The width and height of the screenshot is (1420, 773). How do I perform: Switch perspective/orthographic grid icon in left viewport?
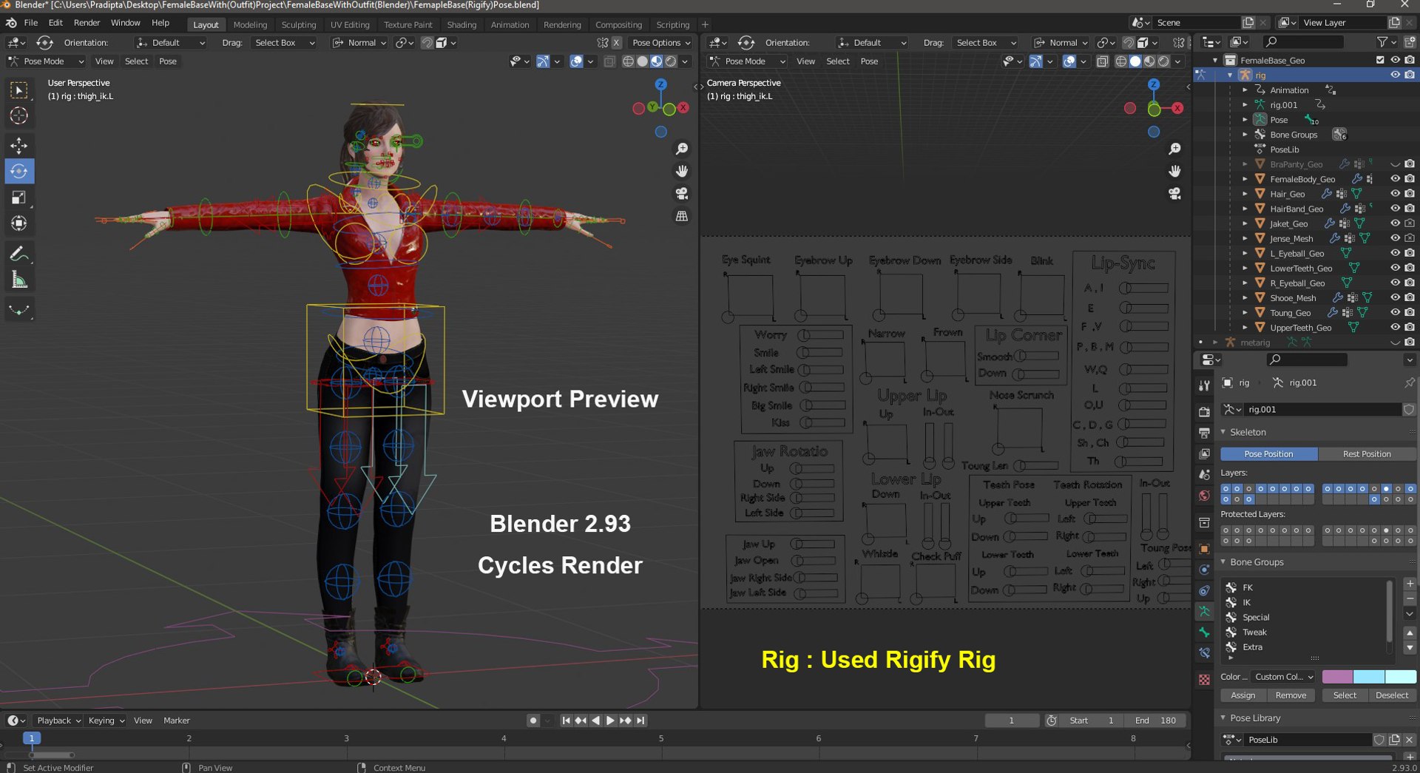click(x=682, y=216)
